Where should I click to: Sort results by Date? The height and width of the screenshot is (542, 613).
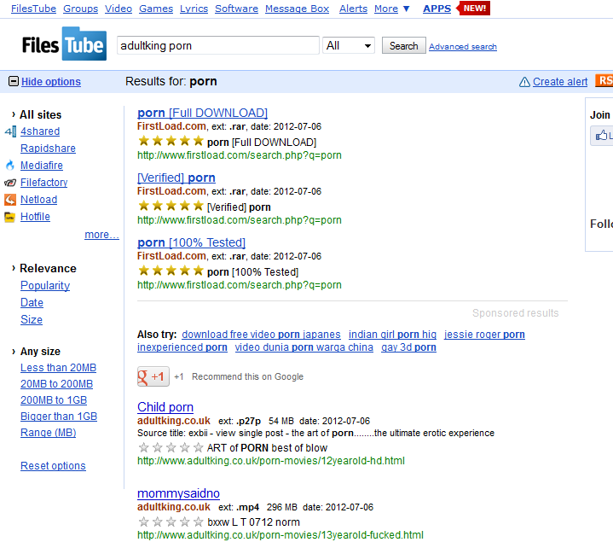tap(32, 303)
